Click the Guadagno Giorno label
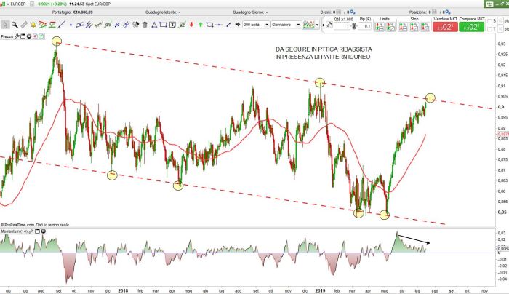This screenshot has width=509, height=294. pyautogui.click(x=249, y=12)
